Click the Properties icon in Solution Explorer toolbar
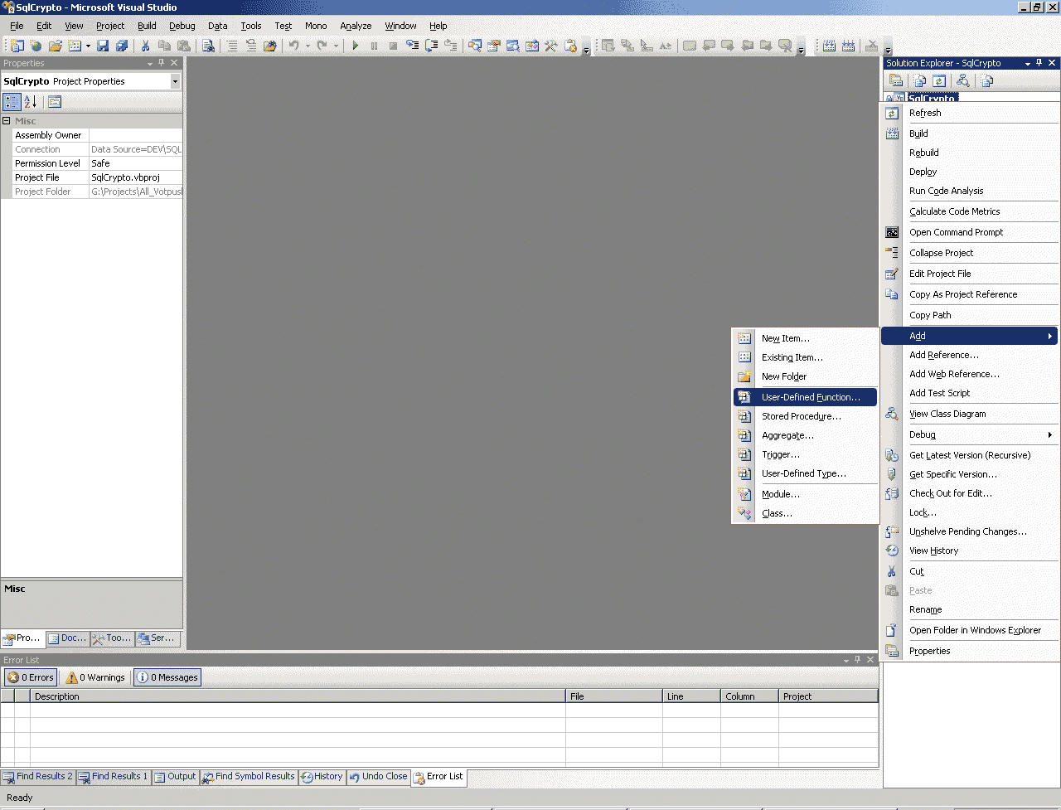The width and height of the screenshot is (1061, 810). click(x=896, y=81)
